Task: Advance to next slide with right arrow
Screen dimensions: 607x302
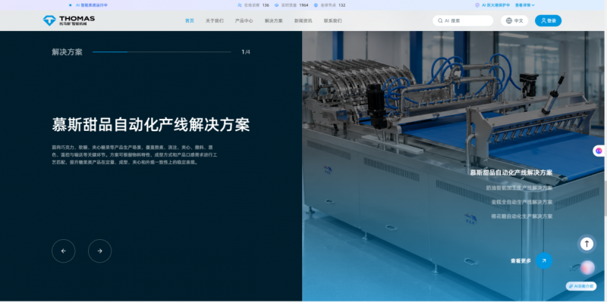Action: 100,251
